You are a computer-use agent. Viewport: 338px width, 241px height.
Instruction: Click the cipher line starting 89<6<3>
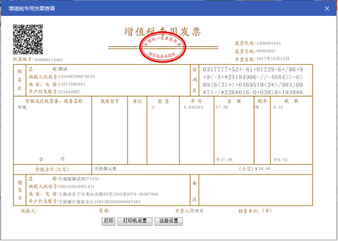click(x=253, y=85)
